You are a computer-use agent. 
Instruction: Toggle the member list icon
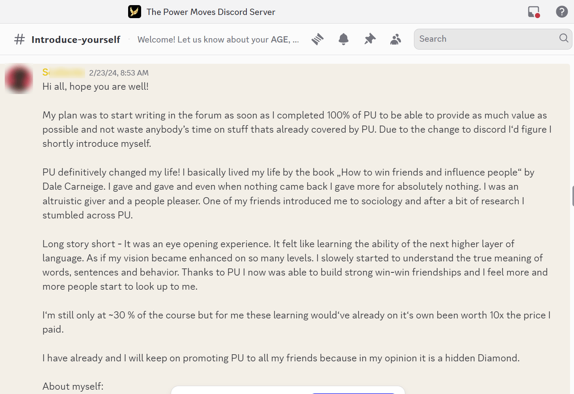pos(395,39)
